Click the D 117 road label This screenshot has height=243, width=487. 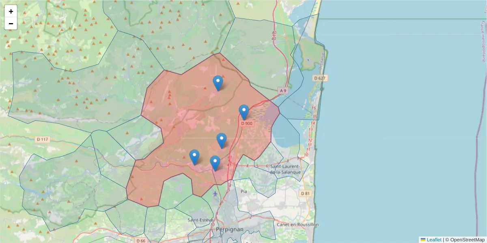(42, 139)
